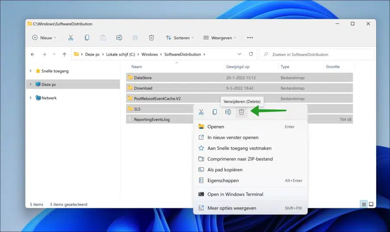Go up one folder level arrow
Viewport: 390px width, 232px height.
pyautogui.click(x=65, y=54)
